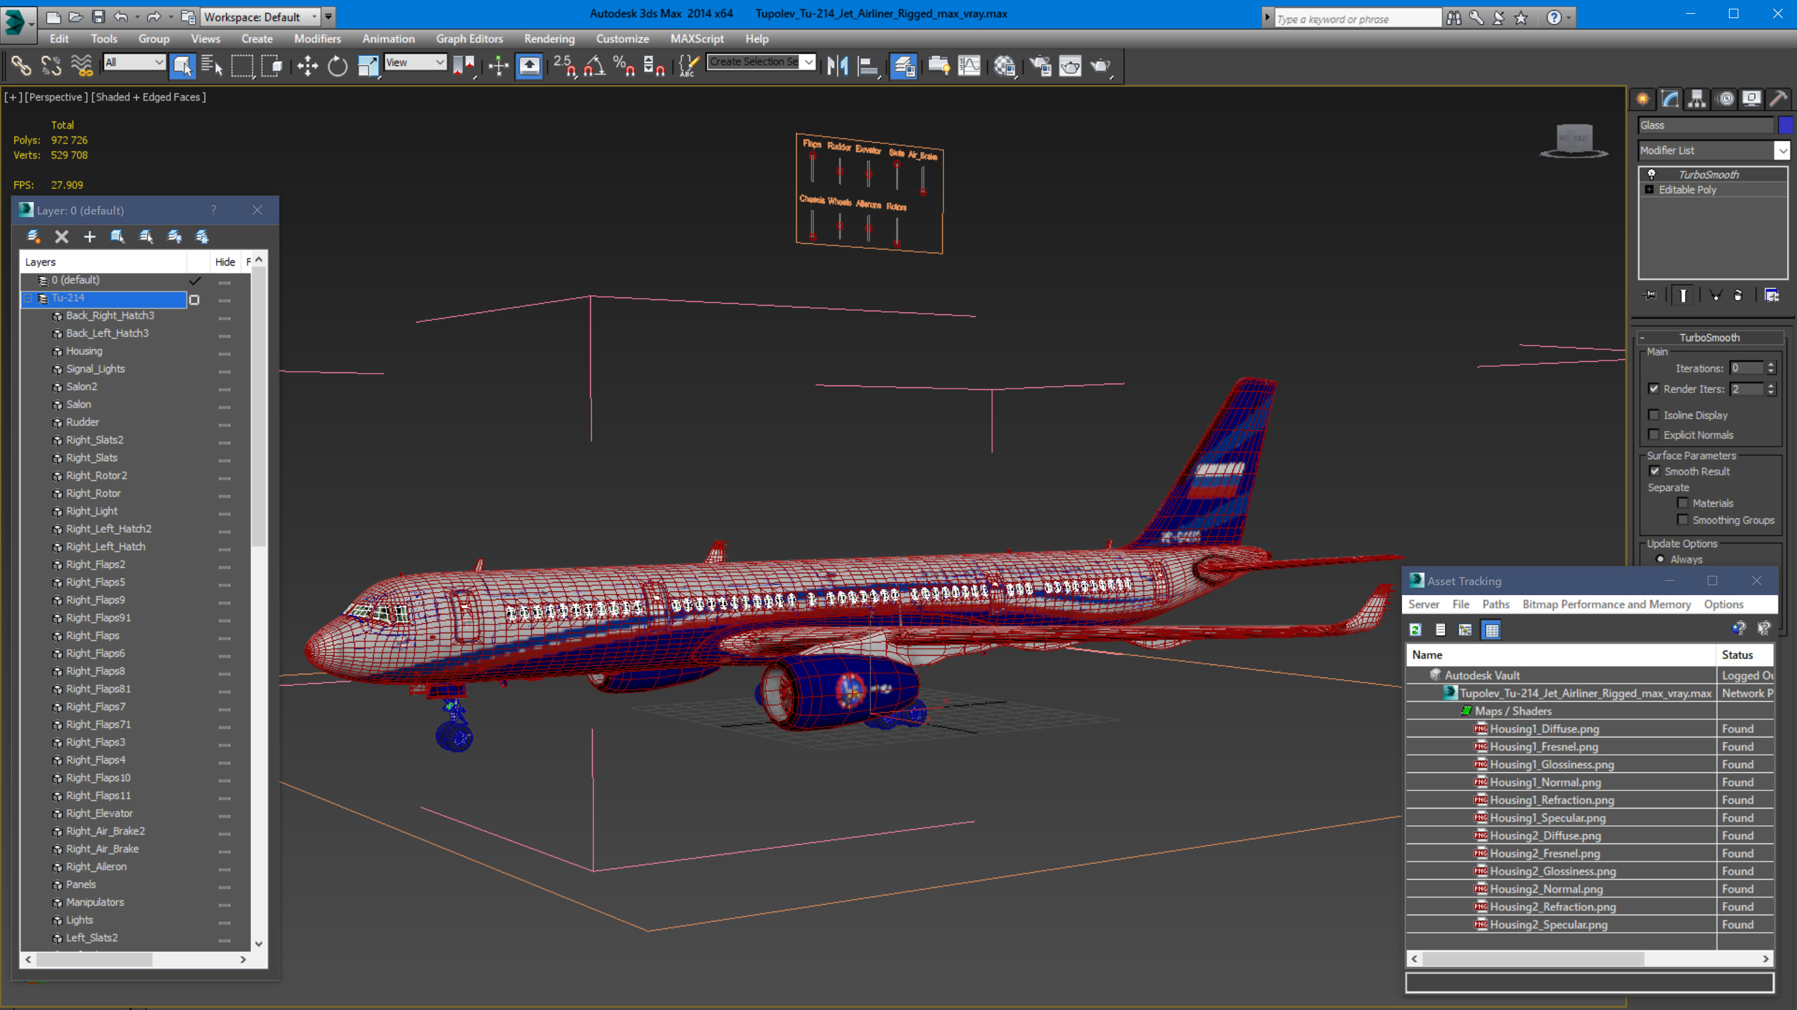Open the Modifiers menu

(318, 39)
